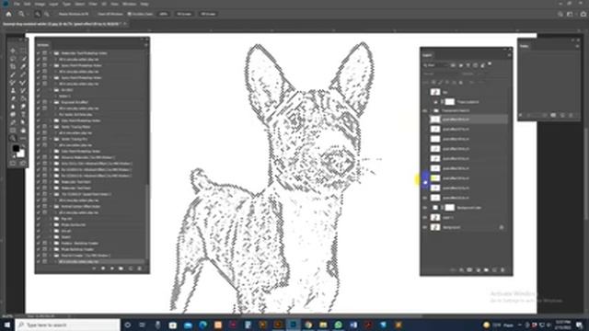Screen dimensions: 589x331
Task: Open WhatsApp from the taskbar
Action: click(x=338, y=325)
